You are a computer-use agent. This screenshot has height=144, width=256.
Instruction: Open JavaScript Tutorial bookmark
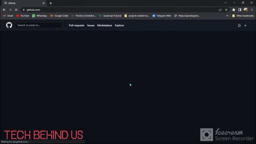pyautogui.click(x=110, y=16)
